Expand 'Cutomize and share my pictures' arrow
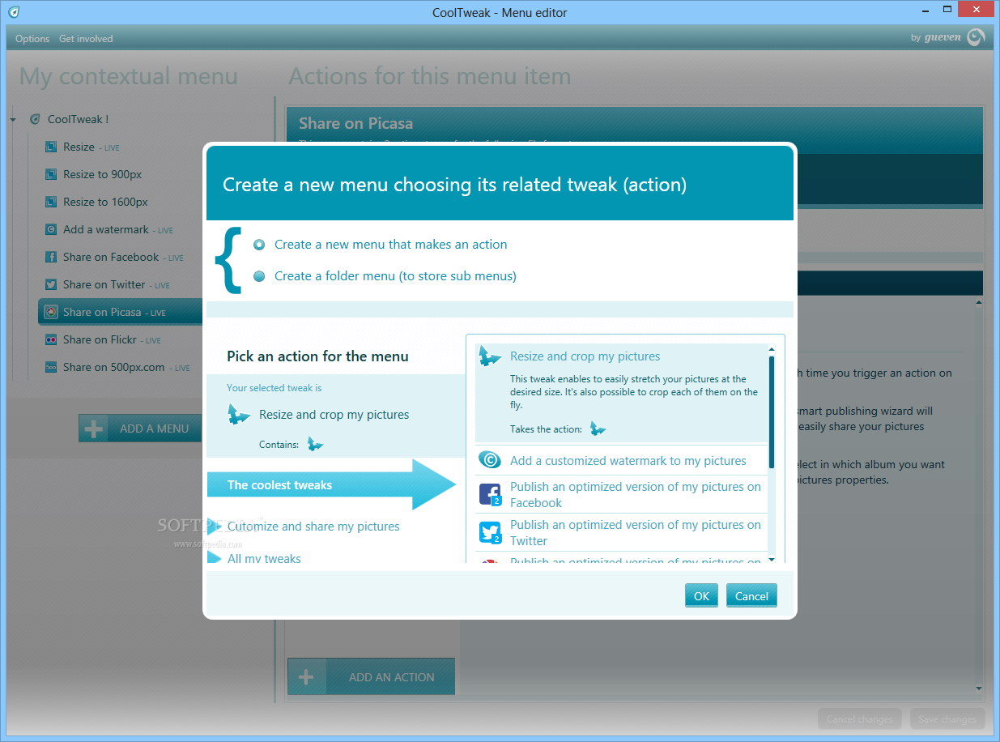The height and width of the screenshot is (742, 1000). (214, 526)
